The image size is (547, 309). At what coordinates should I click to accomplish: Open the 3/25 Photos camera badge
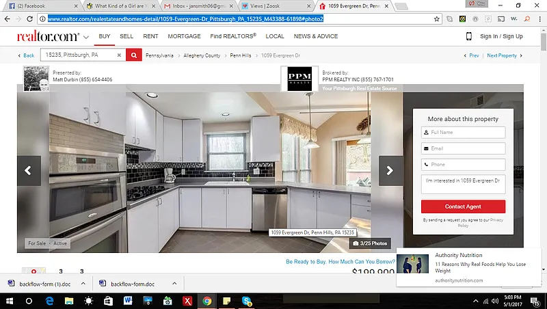[x=370, y=243]
